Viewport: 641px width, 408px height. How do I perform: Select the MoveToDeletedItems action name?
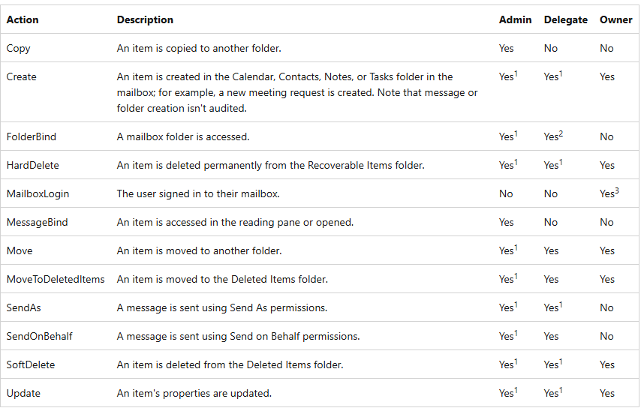coord(56,279)
